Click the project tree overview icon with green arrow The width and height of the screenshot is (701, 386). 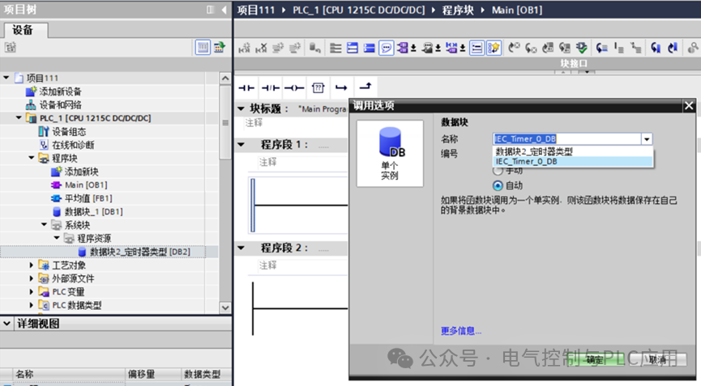(220, 47)
